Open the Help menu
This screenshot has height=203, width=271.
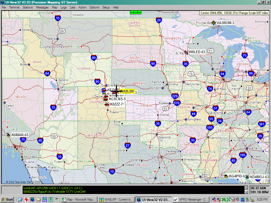pos(116,7)
